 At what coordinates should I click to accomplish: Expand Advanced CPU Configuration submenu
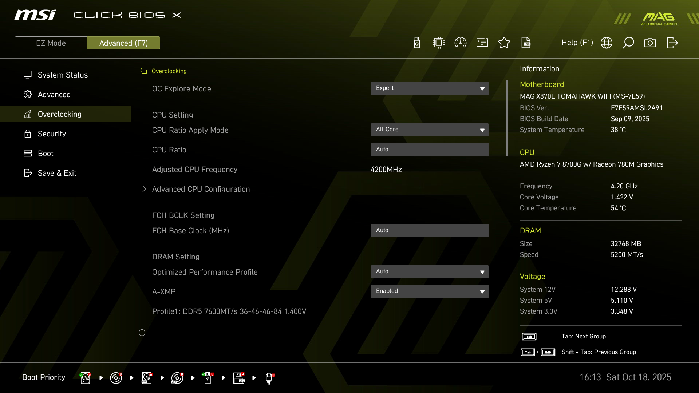[x=201, y=189]
